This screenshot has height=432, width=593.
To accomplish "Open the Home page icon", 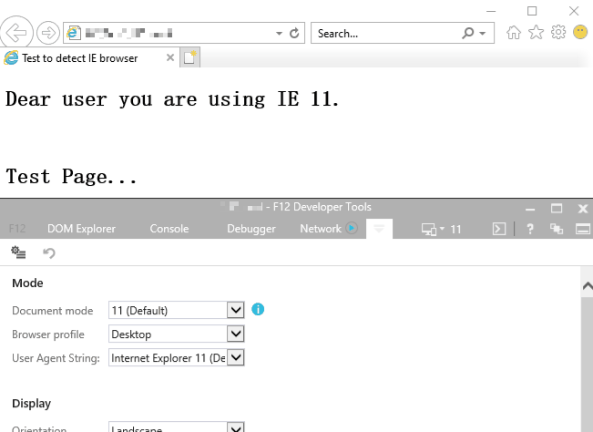I will pyautogui.click(x=514, y=33).
